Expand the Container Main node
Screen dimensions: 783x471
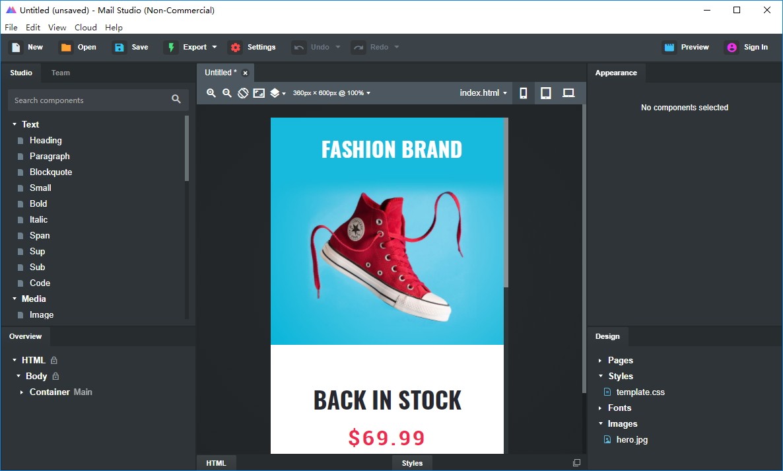coord(22,392)
